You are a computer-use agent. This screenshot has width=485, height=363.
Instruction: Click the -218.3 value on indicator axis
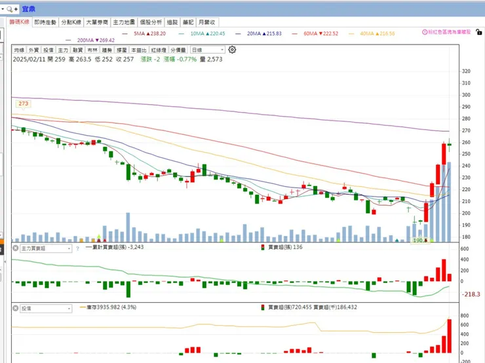click(x=471, y=294)
